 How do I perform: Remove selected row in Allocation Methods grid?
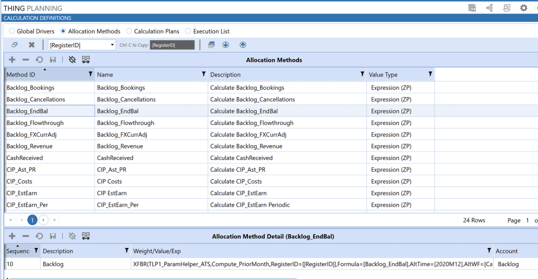[26, 60]
